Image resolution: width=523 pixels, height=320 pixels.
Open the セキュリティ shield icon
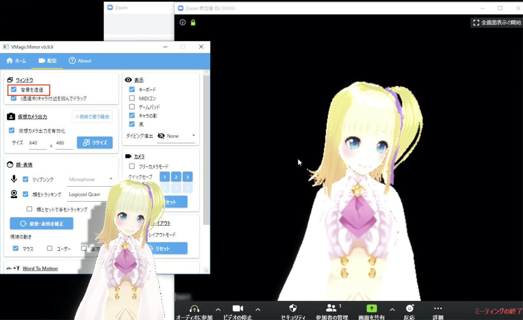293,308
